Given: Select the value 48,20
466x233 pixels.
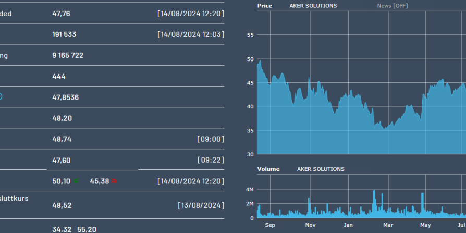Looking at the screenshot, I should 62,118.
